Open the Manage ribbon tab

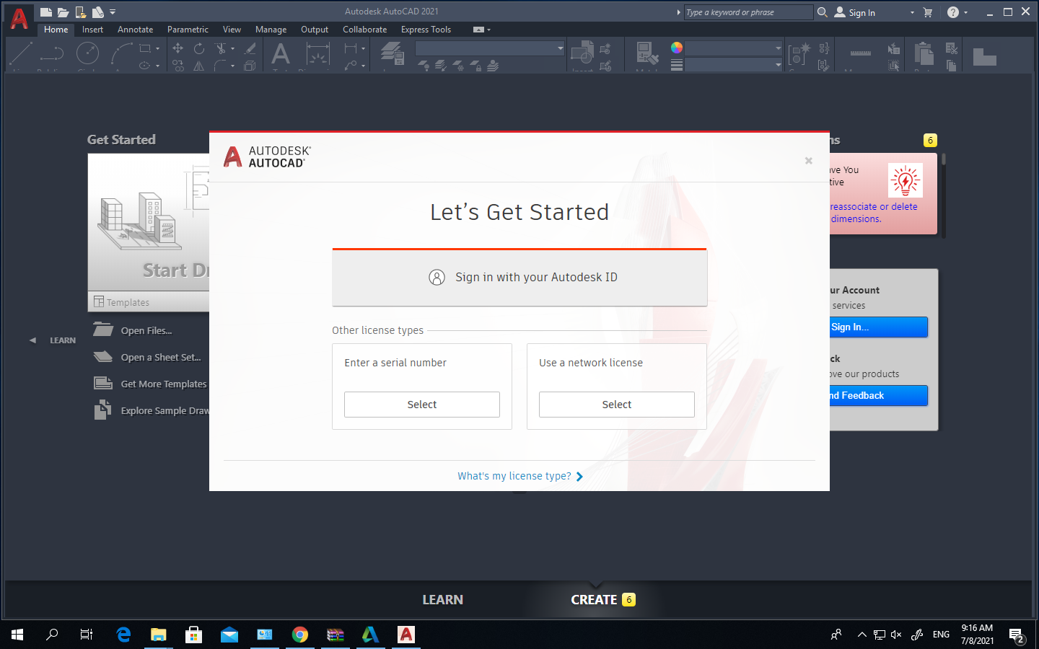coord(271,30)
